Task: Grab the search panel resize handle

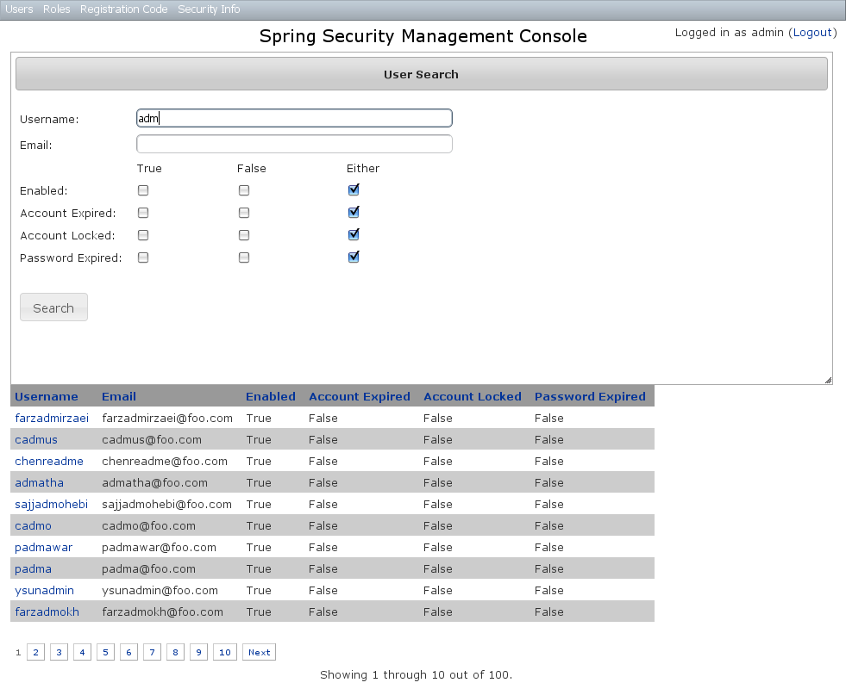Action: (x=828, y=380)
